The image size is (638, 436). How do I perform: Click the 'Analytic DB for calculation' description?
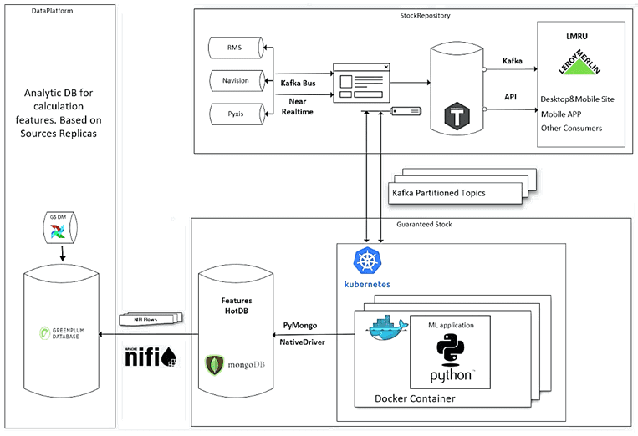click(x=59, y=113)
